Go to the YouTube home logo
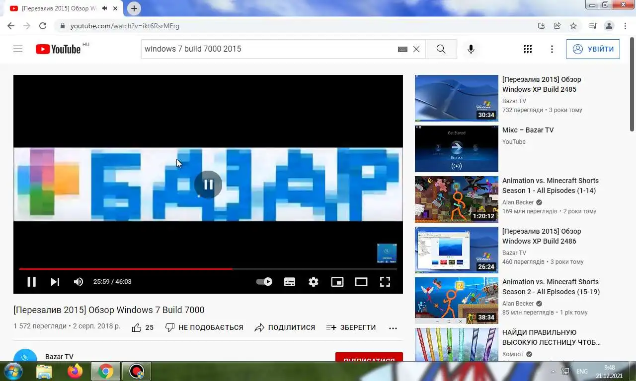 point(58,49)
